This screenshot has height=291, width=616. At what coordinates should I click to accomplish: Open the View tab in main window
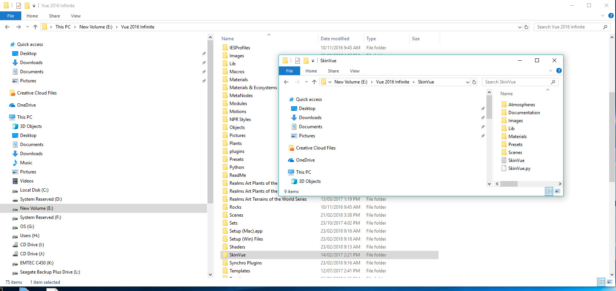coord(76,16)
